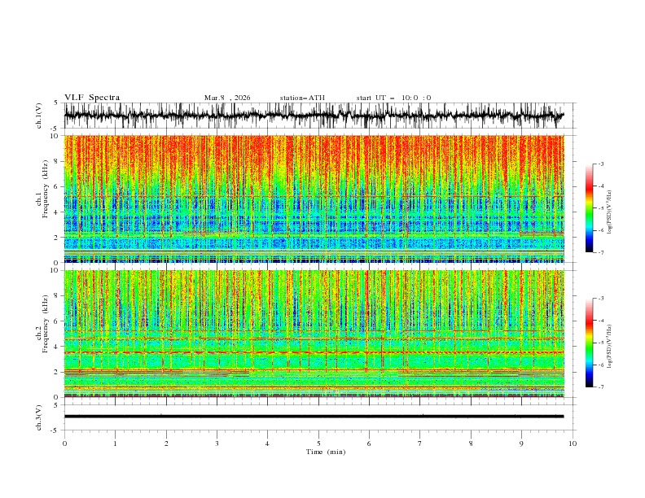Click the "-5" tick on ch.3 voltage axis
This screenshot has width=645, height=498.
[55, 430]
